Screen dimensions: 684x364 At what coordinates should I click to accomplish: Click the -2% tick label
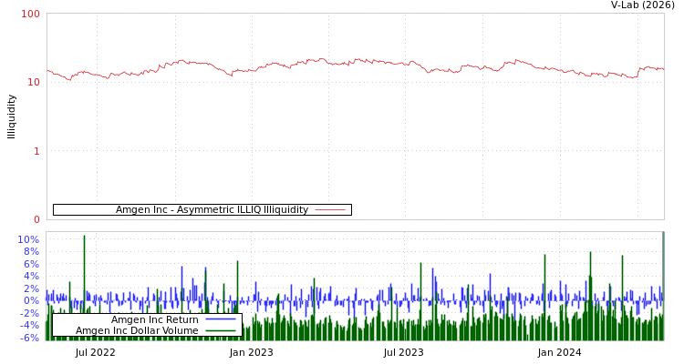click(29, 313)
